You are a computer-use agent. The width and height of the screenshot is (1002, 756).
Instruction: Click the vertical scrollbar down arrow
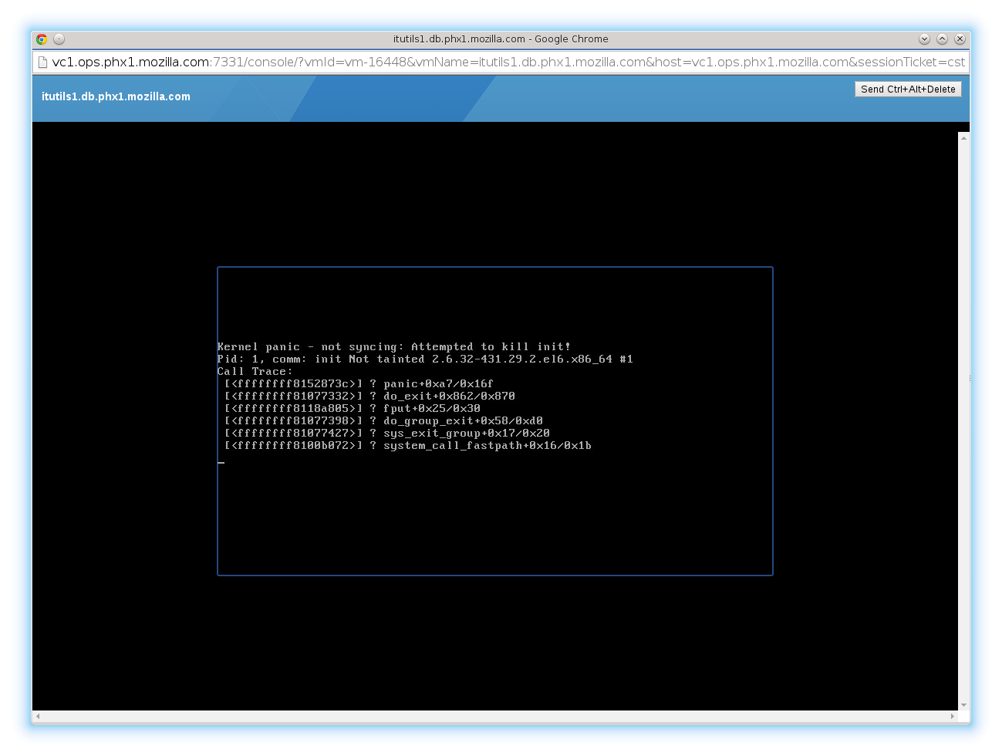(963, 705)
